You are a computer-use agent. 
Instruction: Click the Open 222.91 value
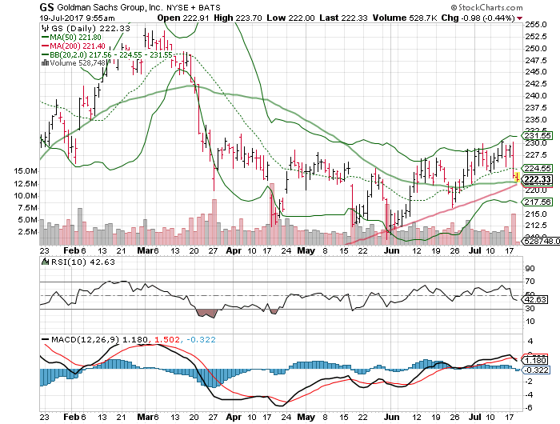click(x=183, y=18)
